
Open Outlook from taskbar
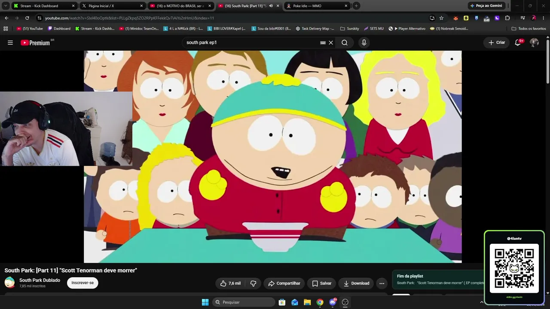(295, 302)
